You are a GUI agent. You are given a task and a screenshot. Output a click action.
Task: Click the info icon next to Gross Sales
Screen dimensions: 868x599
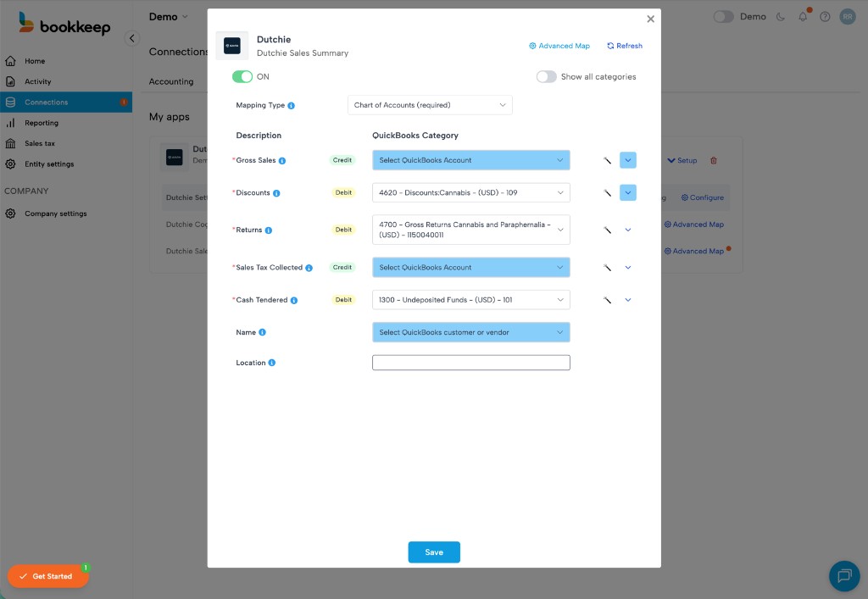click(x=282, y=160)
